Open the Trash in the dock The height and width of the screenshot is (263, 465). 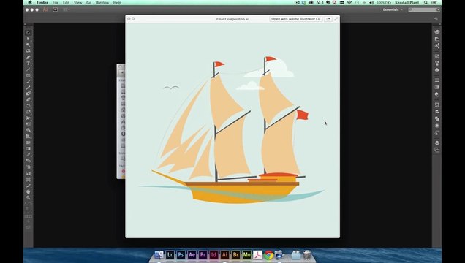(x=307, y=255)
